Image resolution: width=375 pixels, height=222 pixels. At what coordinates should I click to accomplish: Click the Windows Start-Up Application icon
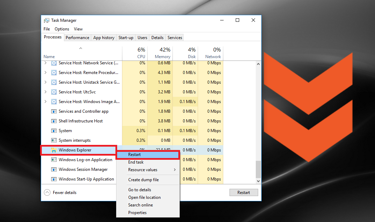(x=54, y=179)
